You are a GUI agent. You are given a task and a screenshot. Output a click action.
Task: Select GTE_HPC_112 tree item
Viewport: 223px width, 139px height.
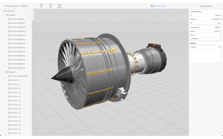pos(16,96)
